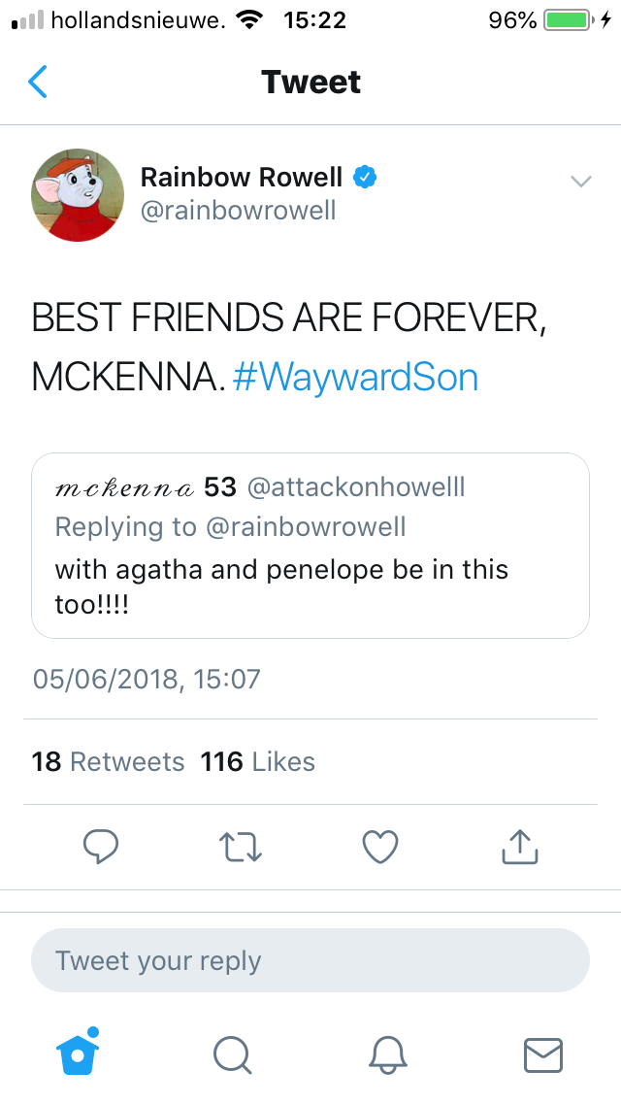
Task: Tap the Tweet your reply field
Action: [x=310, y=961]
